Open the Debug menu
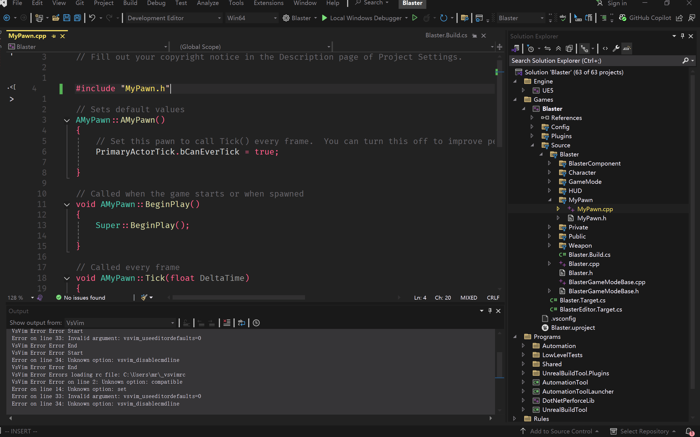This screenshot has width=700, height=437. click(157, 3)
